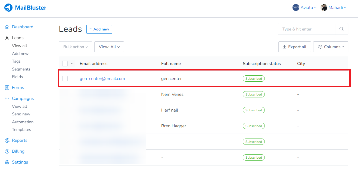Select the Dashboard home icon
The image size is (358, 169).
7,27
